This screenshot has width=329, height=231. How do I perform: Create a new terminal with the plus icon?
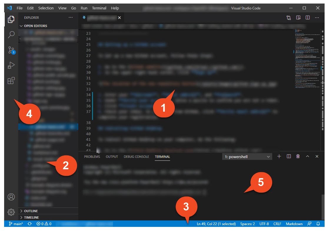coord(279,156)
